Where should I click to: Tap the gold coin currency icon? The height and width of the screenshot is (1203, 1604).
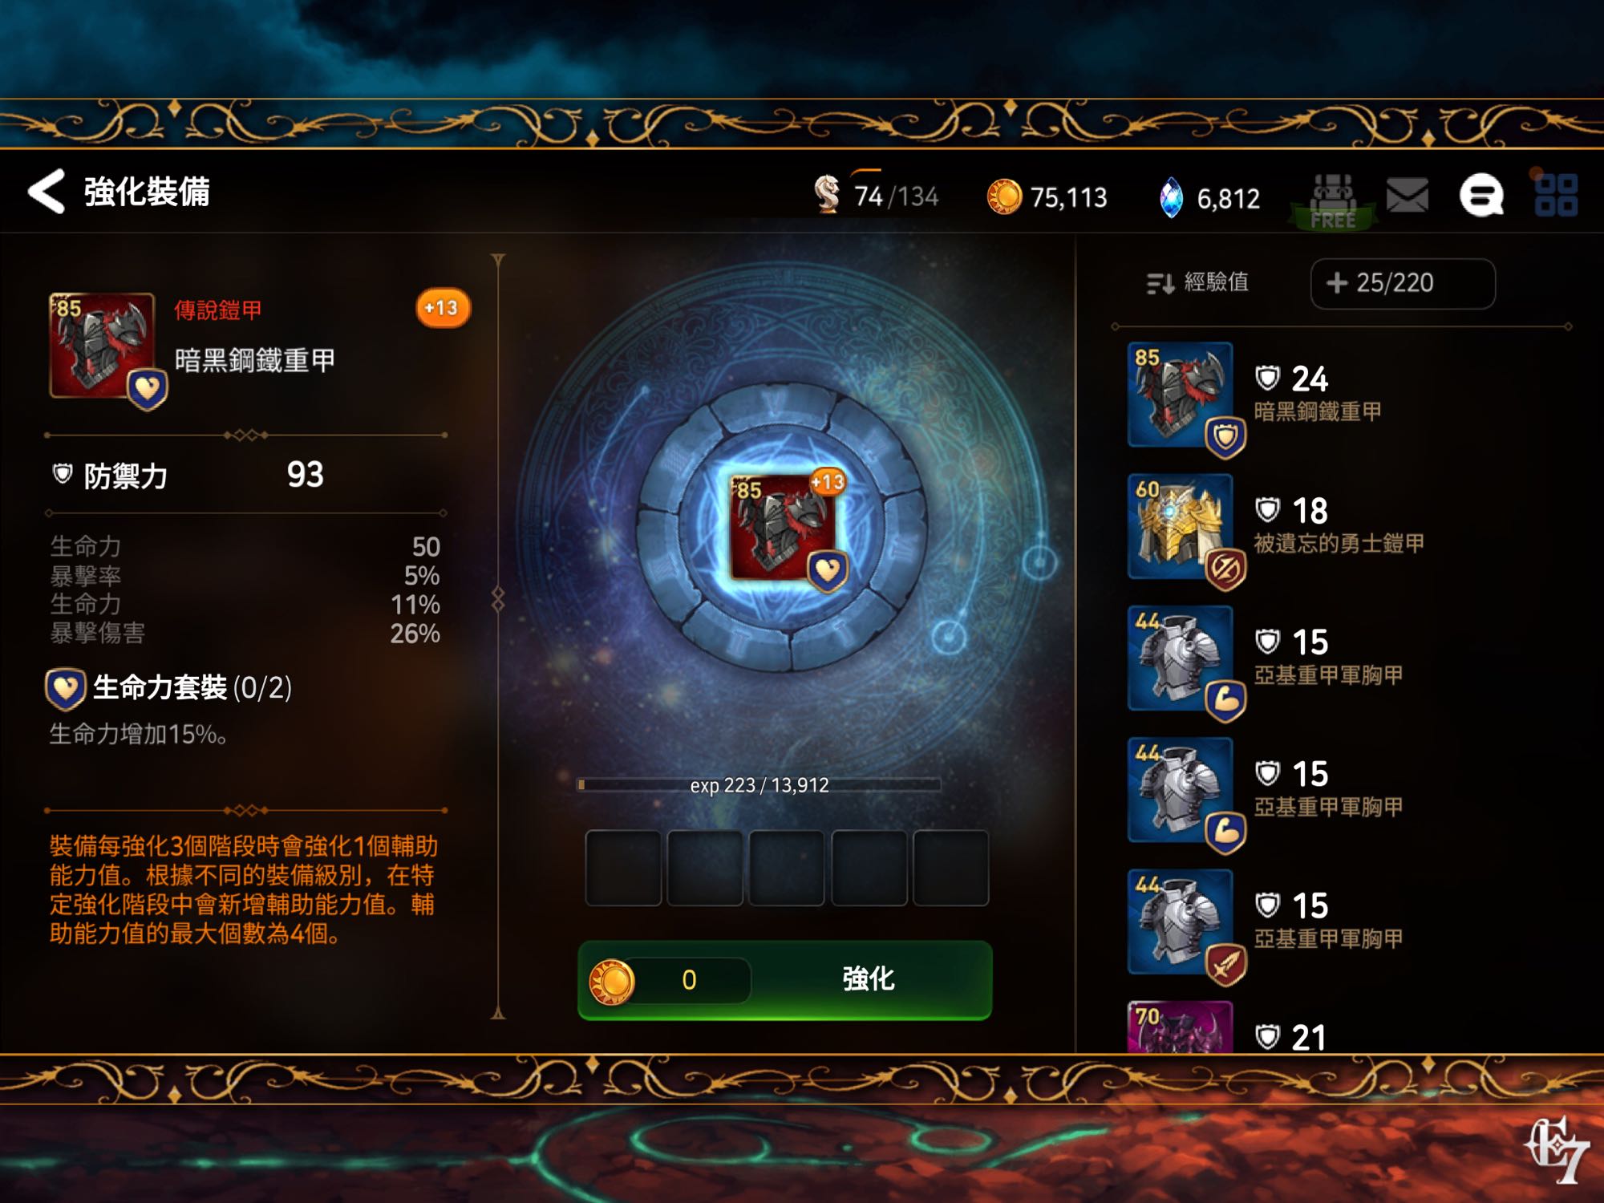pyautogui.click(x=1004, y=196)
